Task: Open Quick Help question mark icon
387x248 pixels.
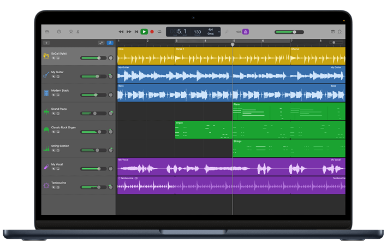Action: pyautogui.click(x=59, y=32)
